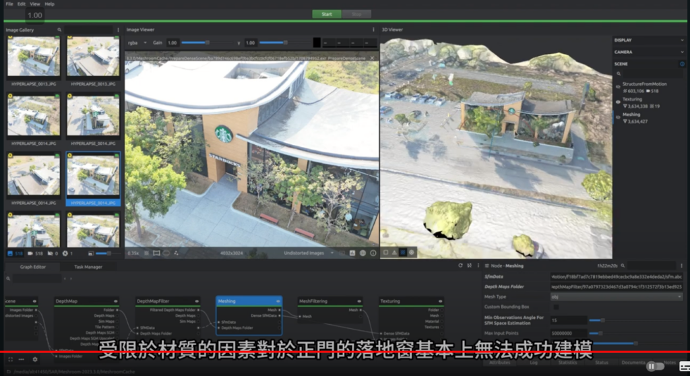
Task: Click the blue Scene info icon
Action: coord(682,64)
